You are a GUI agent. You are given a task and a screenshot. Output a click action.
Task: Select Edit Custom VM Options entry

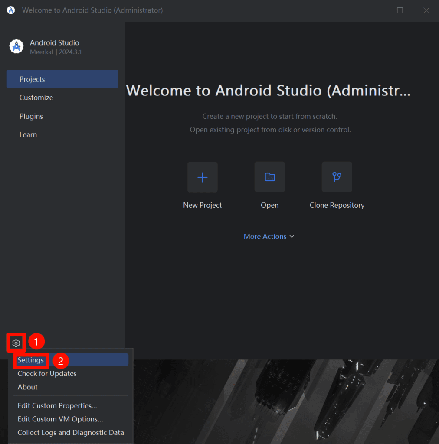tap(60, 419)
